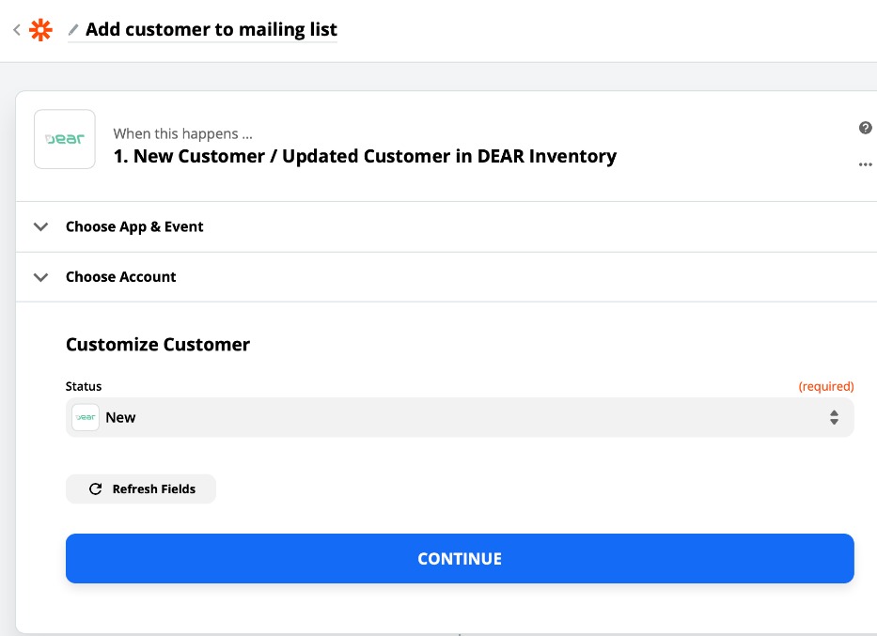This screenshot has height=636, width=877.
Task: Edit the Zap name "Add customer to mailing list"
Action: (211, 30)
